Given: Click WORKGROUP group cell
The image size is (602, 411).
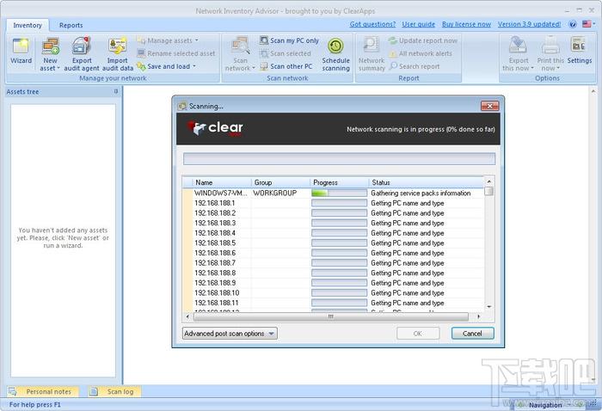Looking at the screenshot, I should coord(275,193).
